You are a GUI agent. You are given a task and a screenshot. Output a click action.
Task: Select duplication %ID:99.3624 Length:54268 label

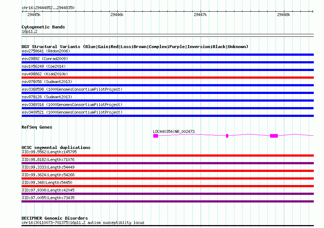click(48, 175)
